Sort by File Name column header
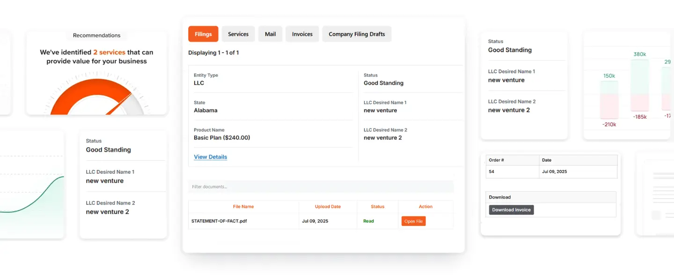 tap(243, 207)
